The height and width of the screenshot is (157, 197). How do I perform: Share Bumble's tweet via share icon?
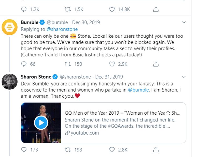(156, 64)
